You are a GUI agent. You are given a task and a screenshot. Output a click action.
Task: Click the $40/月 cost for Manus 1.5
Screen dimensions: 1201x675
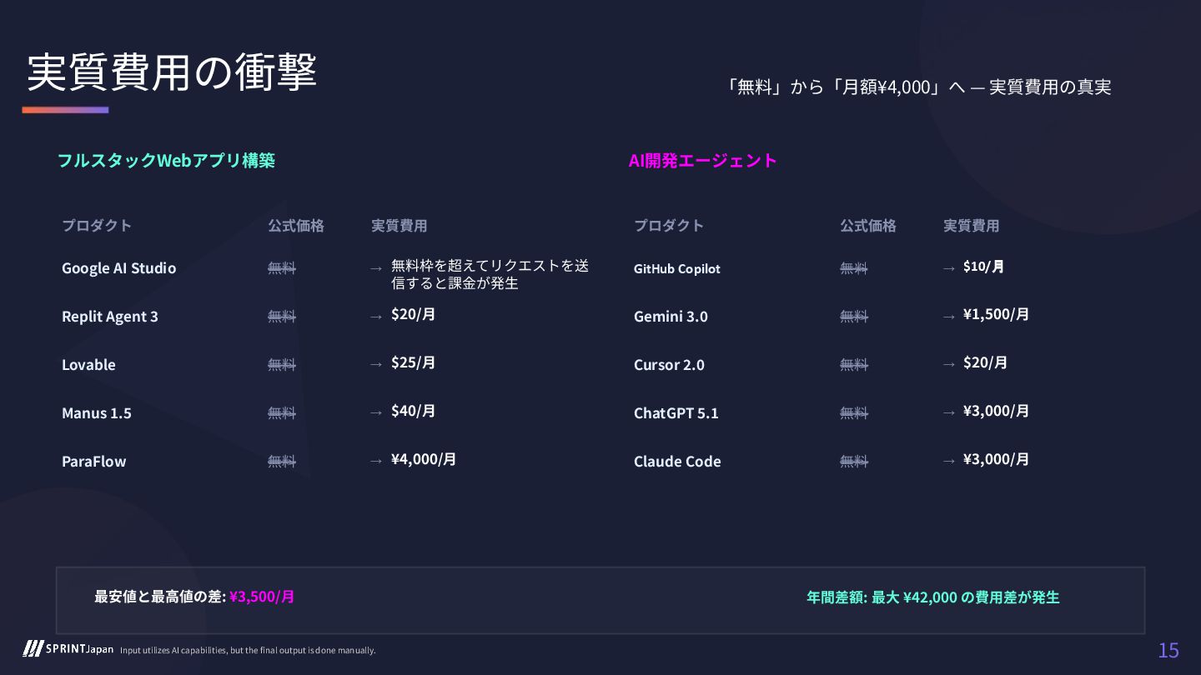click(x=413, y=411)
